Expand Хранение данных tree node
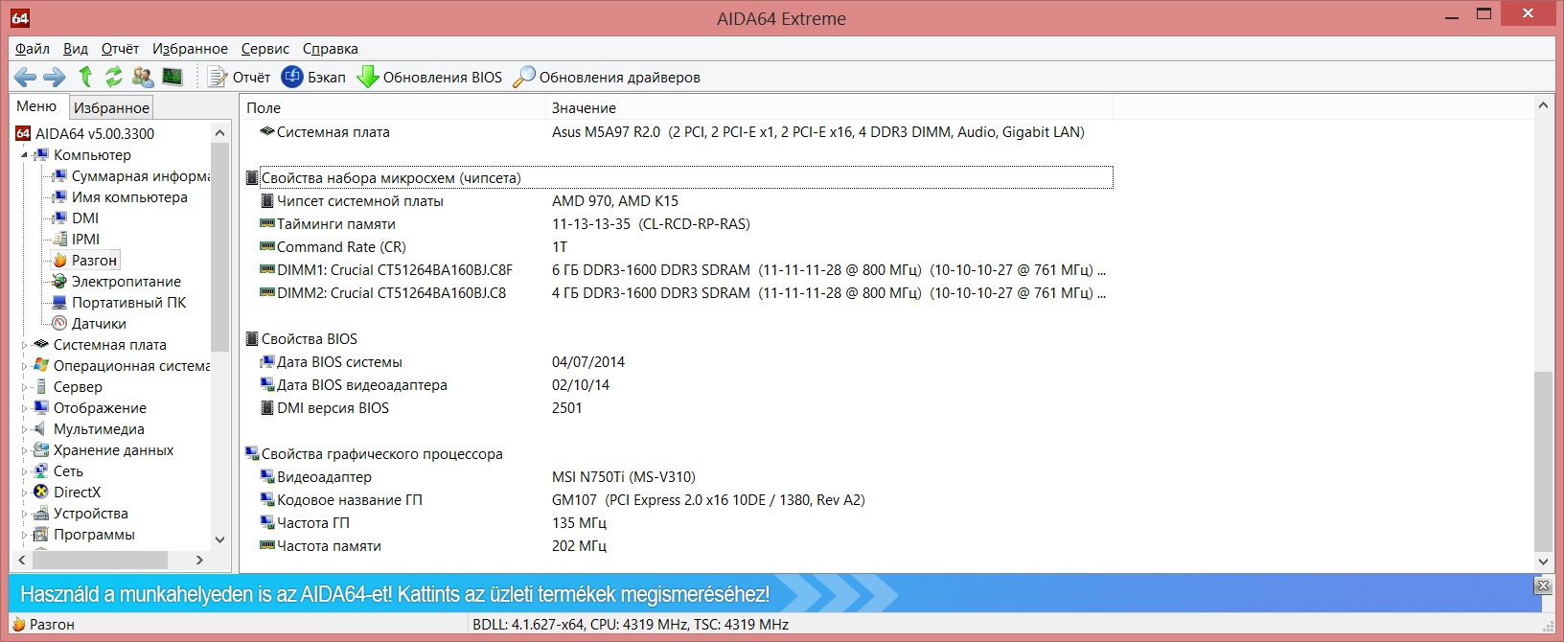The image size is (1564, 642). (24, 450)
